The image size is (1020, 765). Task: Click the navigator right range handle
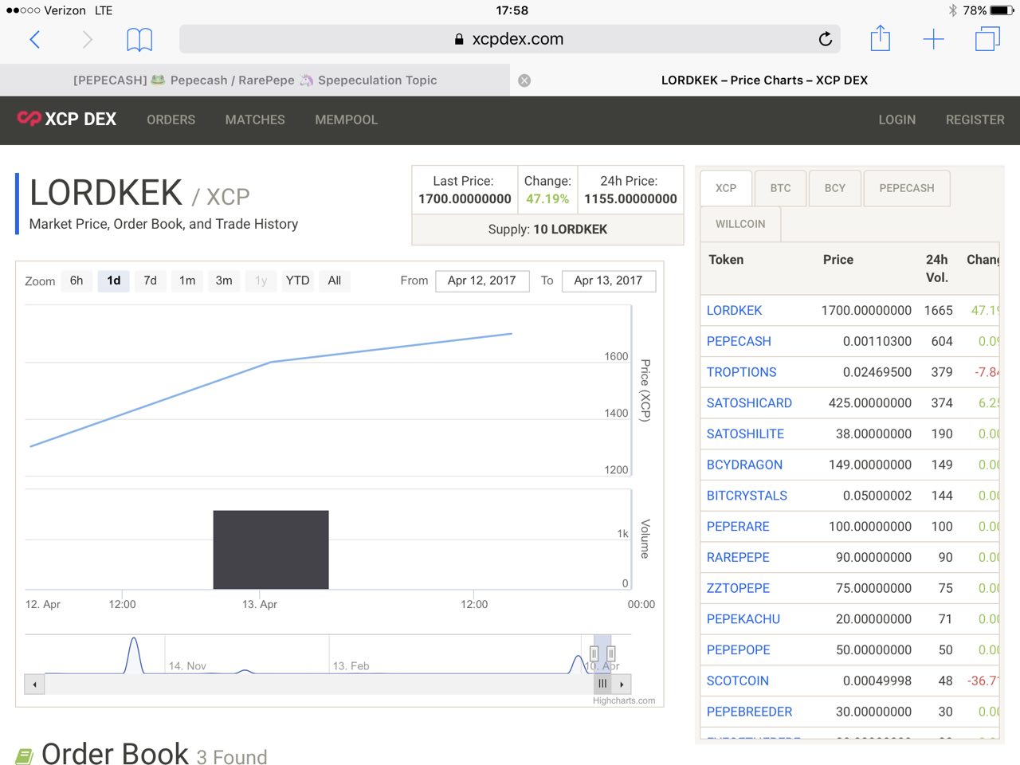pos(611,654)
